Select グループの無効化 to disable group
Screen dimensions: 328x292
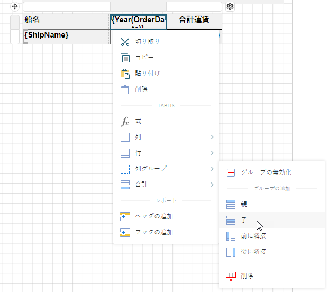tap(266, 172)
